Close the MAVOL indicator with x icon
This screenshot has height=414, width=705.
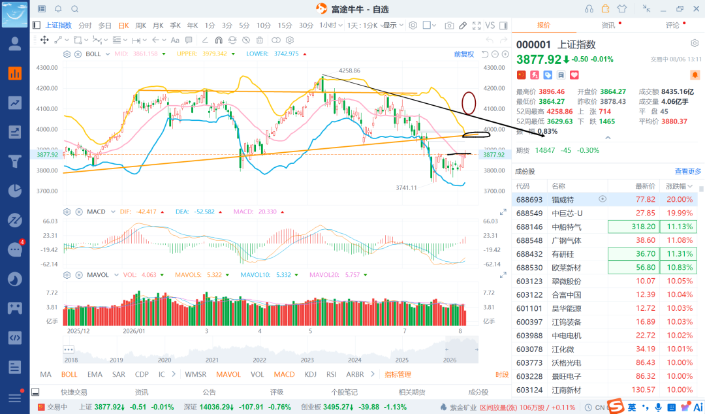79,274
